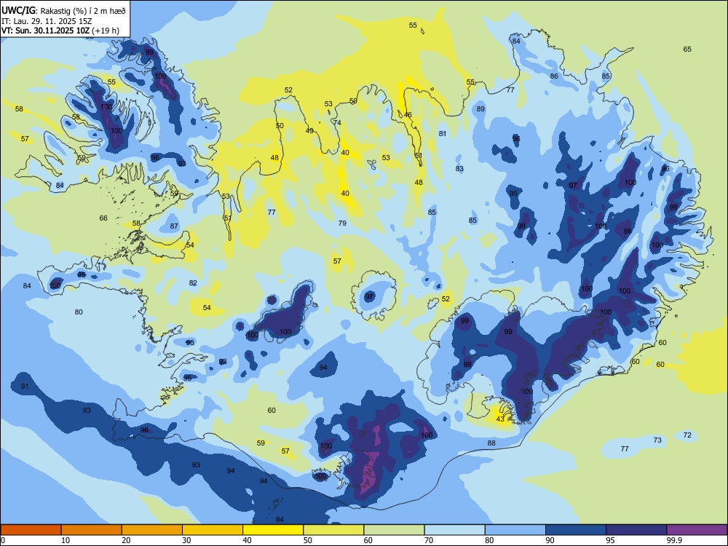The image size is (728, 546).
Task: Select the map value '81'
Action: click(x=443, y=134)
